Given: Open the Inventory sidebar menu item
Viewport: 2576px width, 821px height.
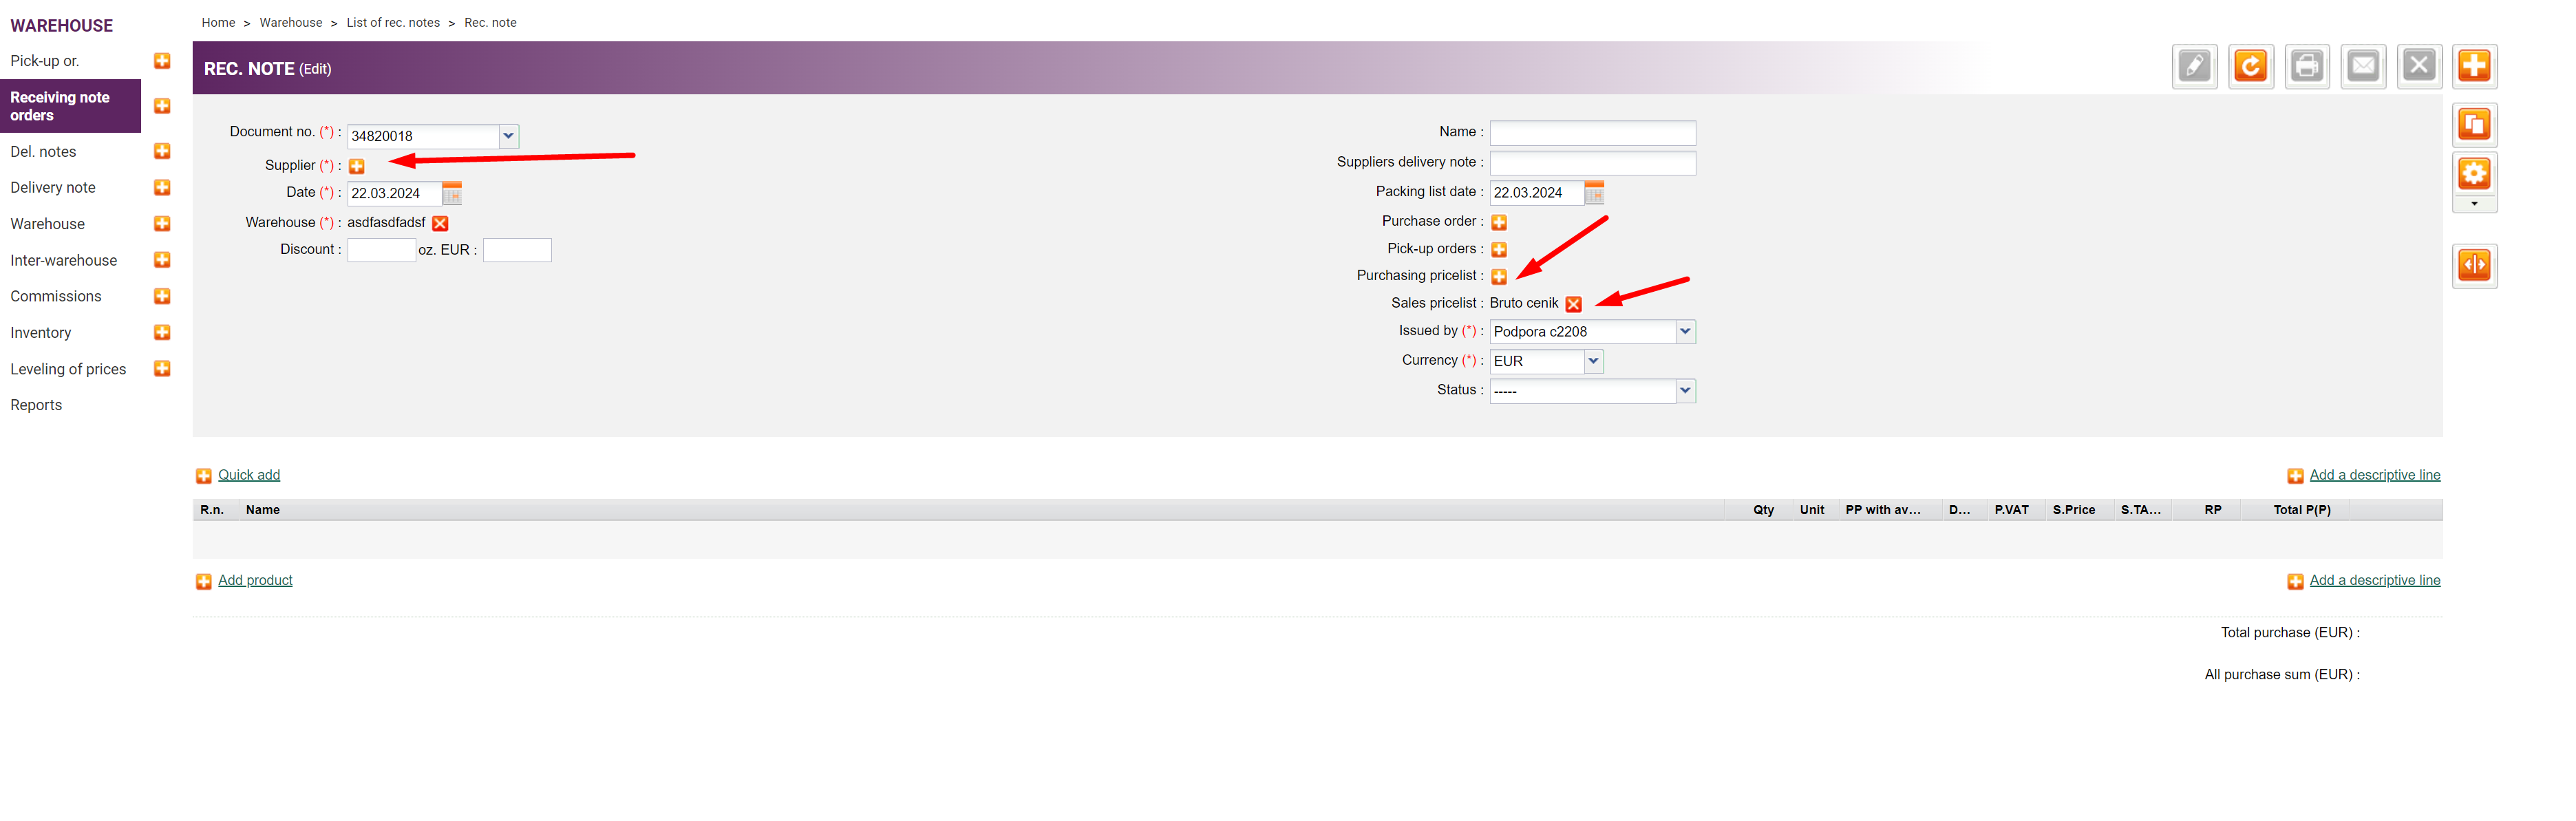Looking at the screenshot, I should pos(41,333).
